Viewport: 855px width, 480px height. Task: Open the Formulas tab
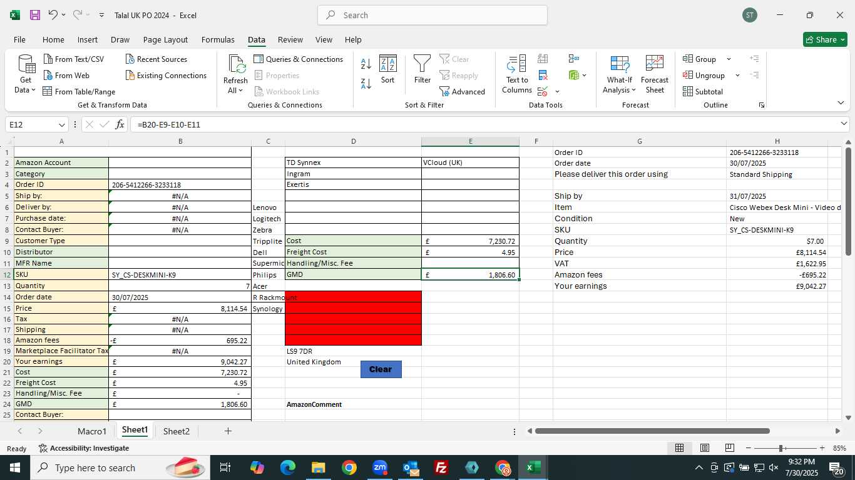click(x=218, y=39)
